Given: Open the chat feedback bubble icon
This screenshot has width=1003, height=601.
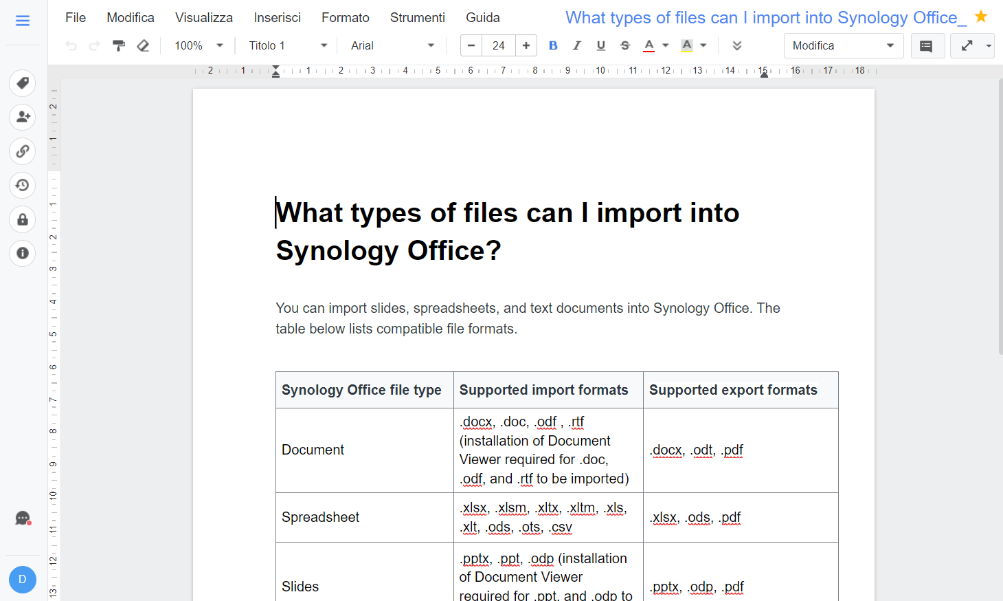Looking at the screenshot, I should pyautogui.click(x=23, y=518).
